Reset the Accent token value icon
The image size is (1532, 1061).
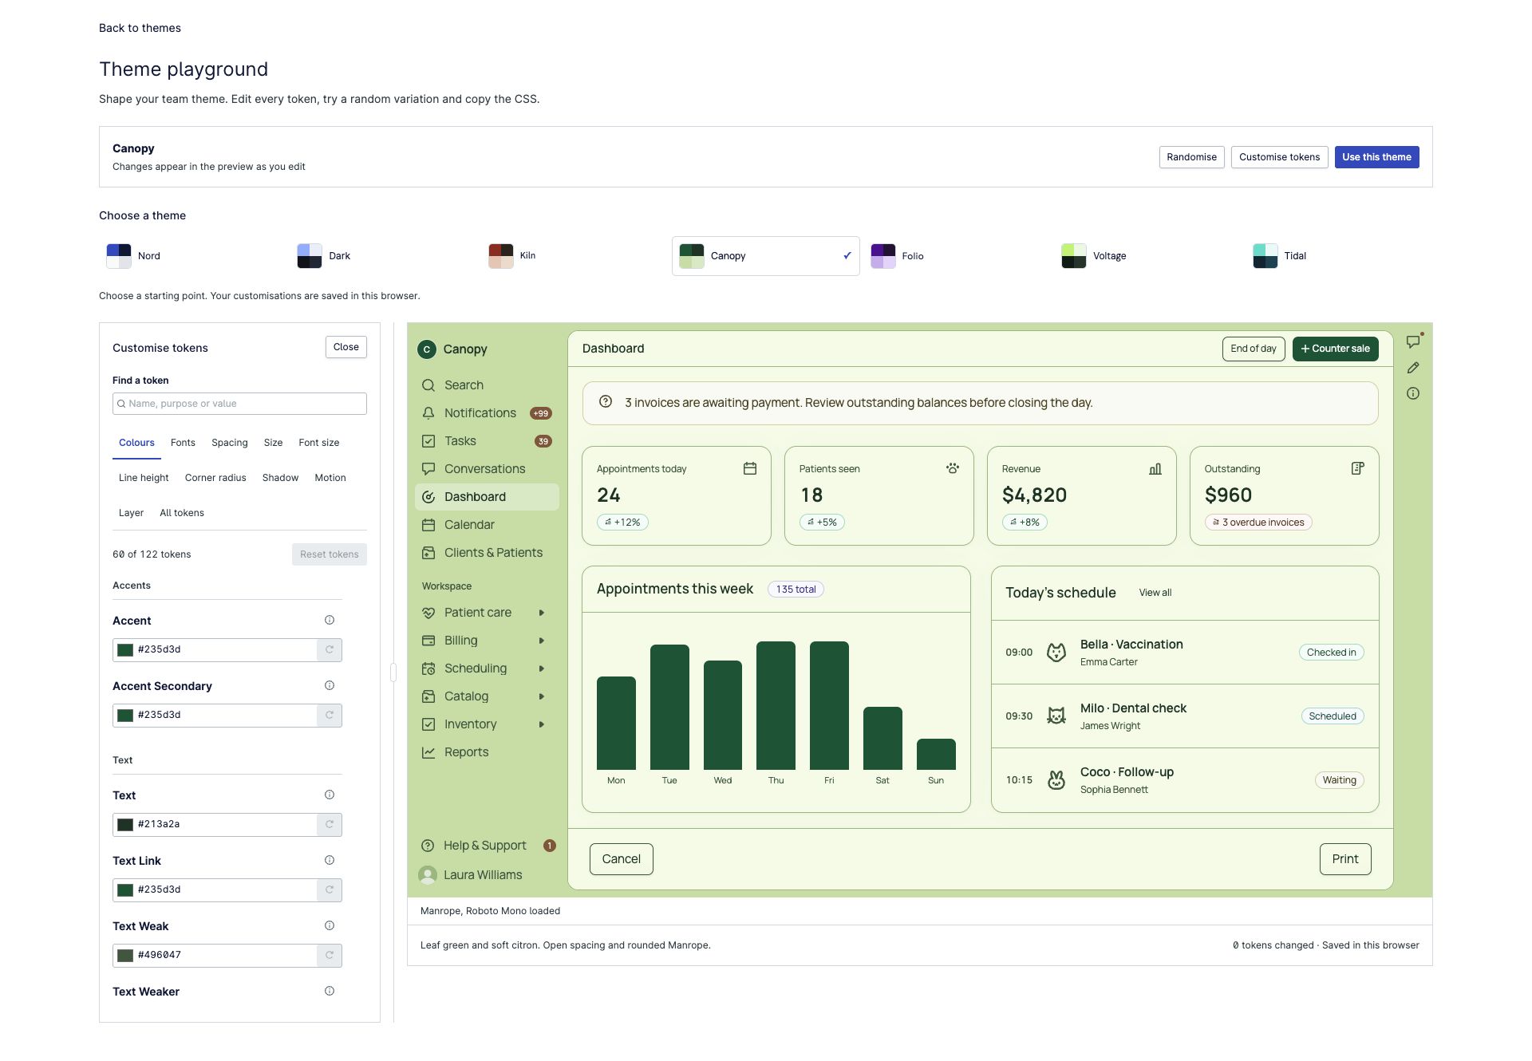click(x=330, y=649)
